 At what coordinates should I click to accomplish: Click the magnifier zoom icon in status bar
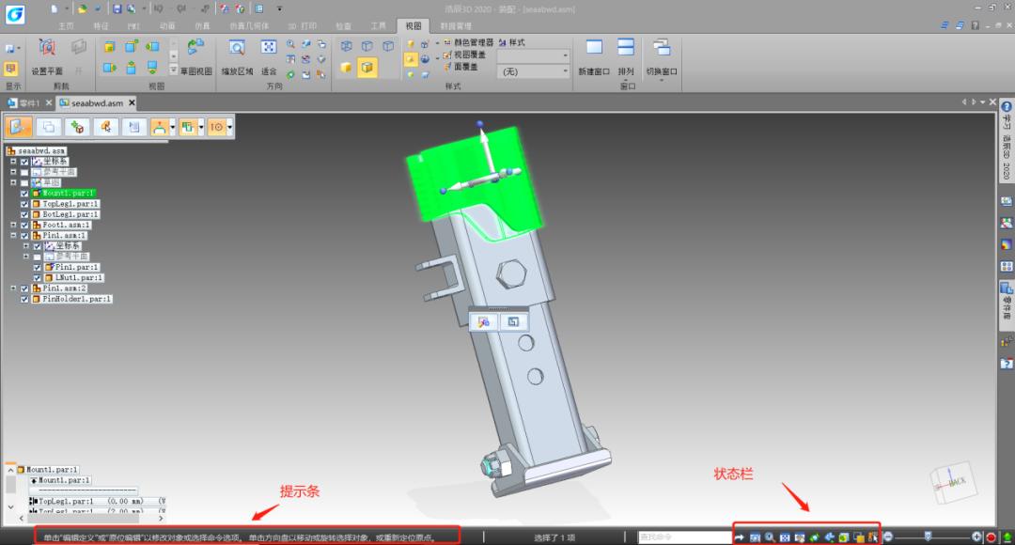click(x=769, y=537)
